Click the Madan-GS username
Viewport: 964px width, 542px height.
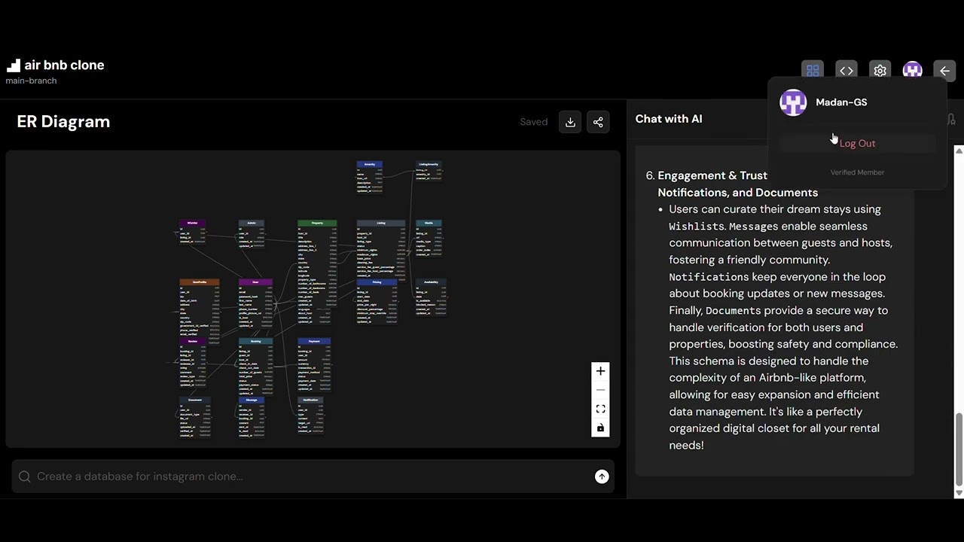841,102
